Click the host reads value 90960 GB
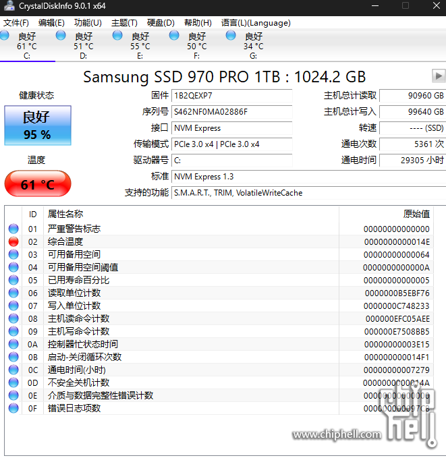 tap(412, 96)
